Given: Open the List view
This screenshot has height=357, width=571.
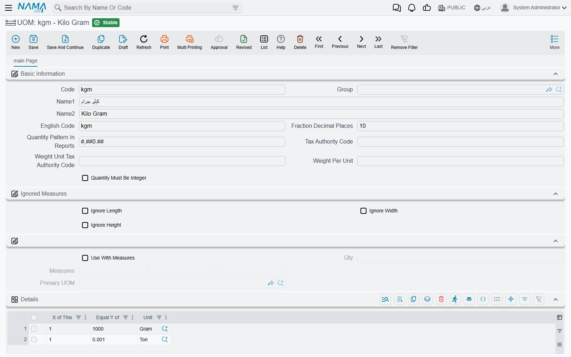Looking at the screenshot, I should coord(264,42).
